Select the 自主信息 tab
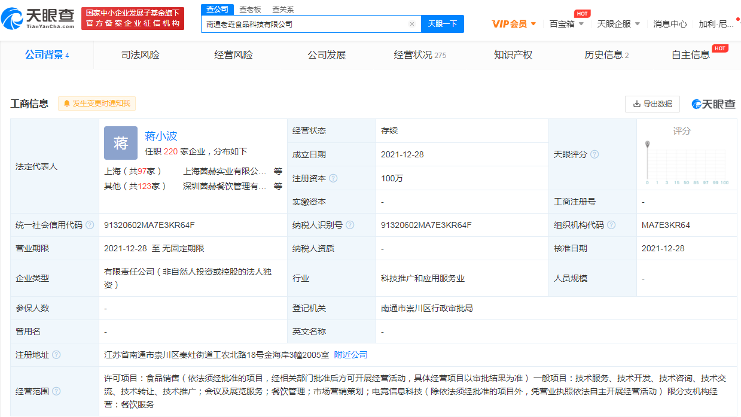This screenshot has height=417, width=741. coord(691,55)
